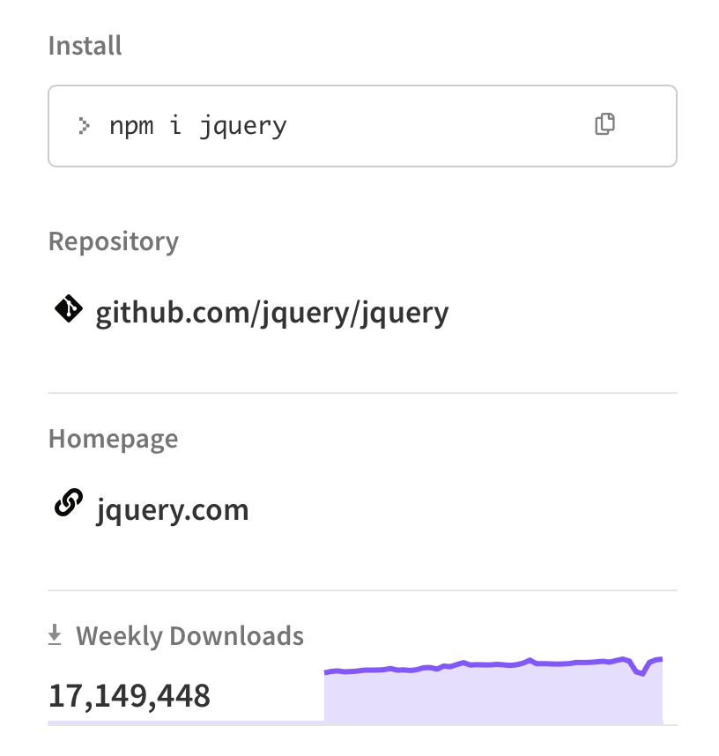Click the Homepage heading
Image resolution: width=719 pixels, height=756 pixels.
(113, 439)
